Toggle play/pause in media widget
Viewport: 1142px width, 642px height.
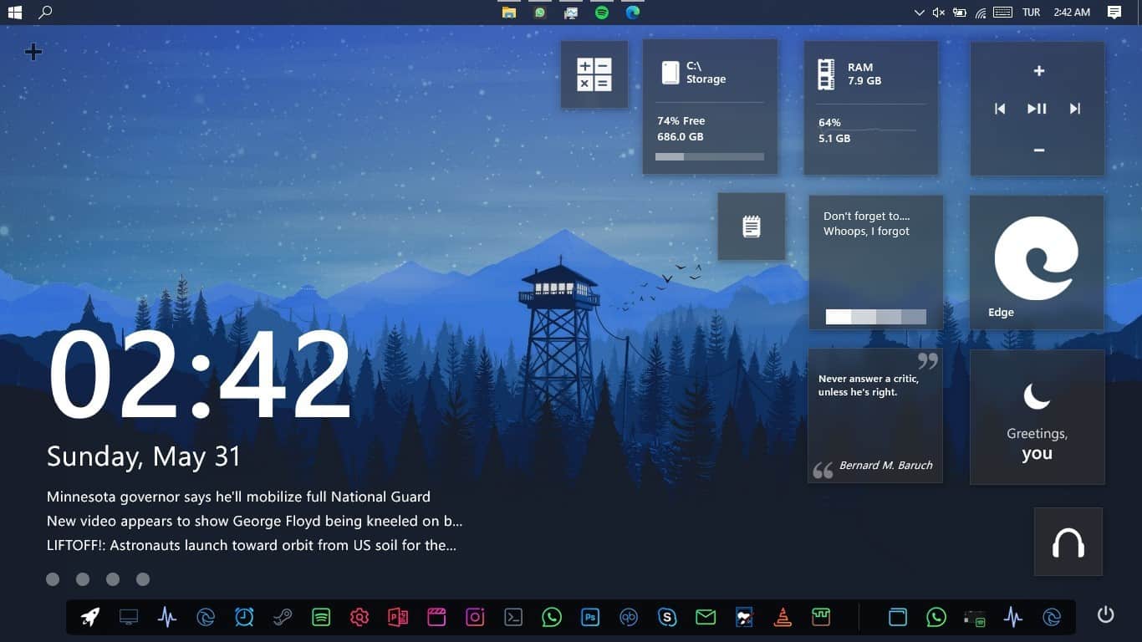[1037, 109]
